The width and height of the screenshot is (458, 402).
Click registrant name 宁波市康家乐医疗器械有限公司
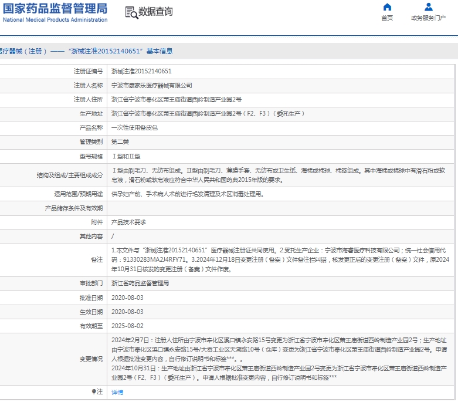(151, 85)
